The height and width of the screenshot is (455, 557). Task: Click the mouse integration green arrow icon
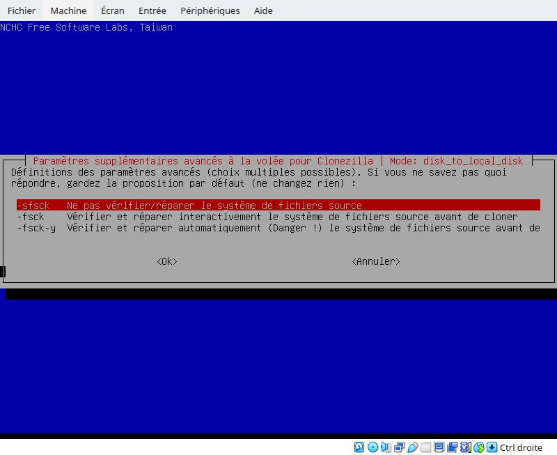478,447
